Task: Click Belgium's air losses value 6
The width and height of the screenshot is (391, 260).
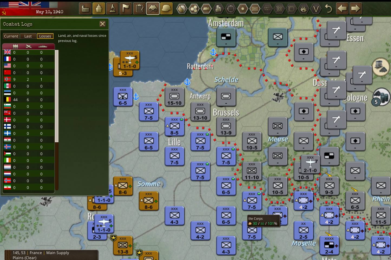Action: pos(28,100)
